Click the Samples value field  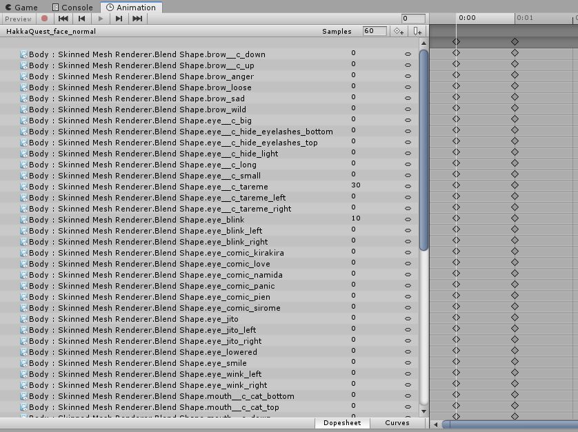point(374,31)
